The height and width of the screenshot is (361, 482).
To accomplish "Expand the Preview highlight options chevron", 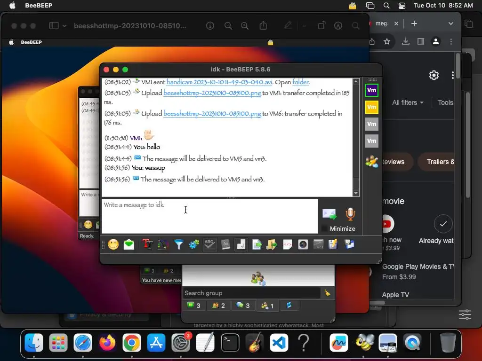I will pos(305,26).
